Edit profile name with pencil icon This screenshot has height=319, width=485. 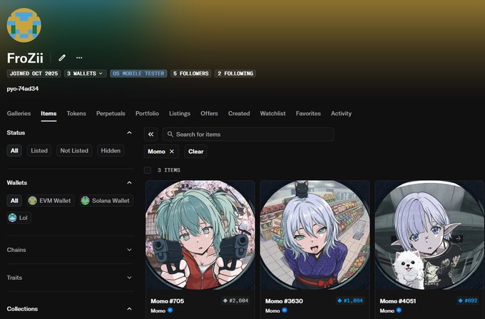[x=62, y=58]
